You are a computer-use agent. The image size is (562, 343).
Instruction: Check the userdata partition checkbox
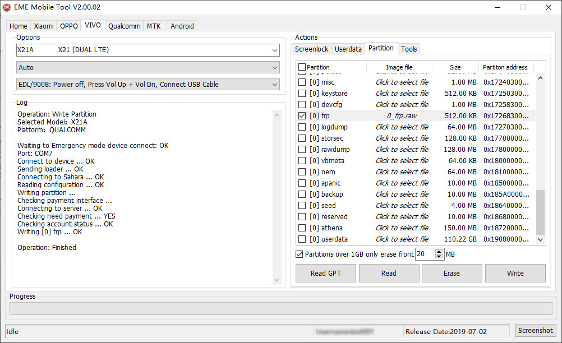pyautogui.click(x=302, y=239)
